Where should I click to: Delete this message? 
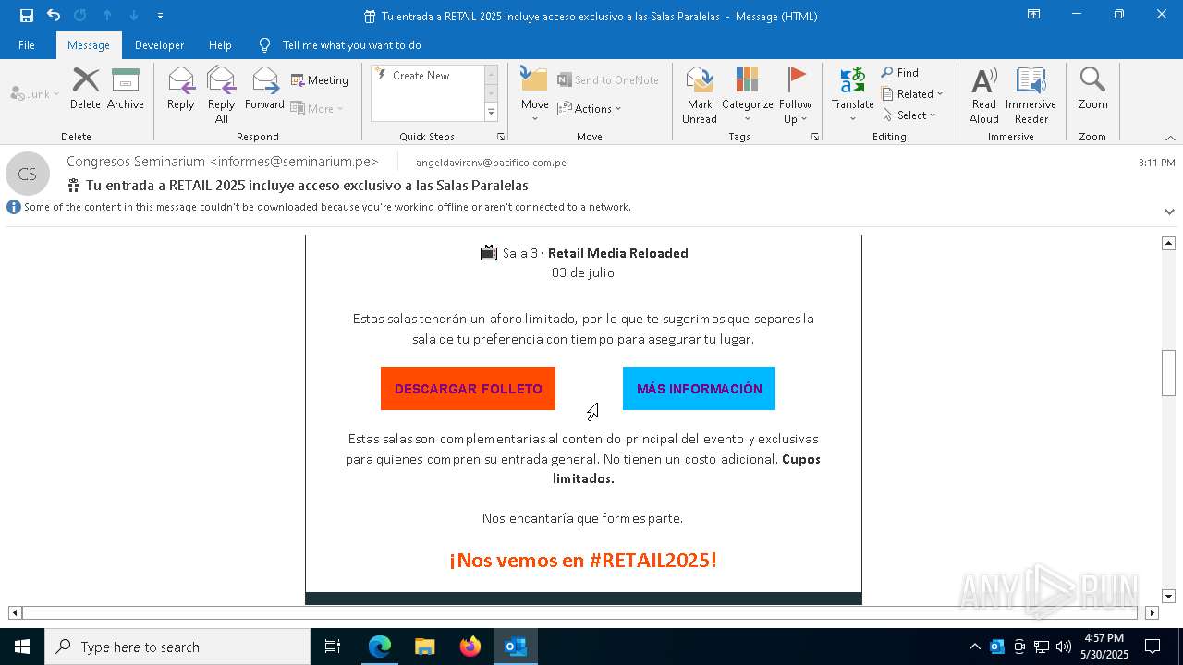pos(85,89)
